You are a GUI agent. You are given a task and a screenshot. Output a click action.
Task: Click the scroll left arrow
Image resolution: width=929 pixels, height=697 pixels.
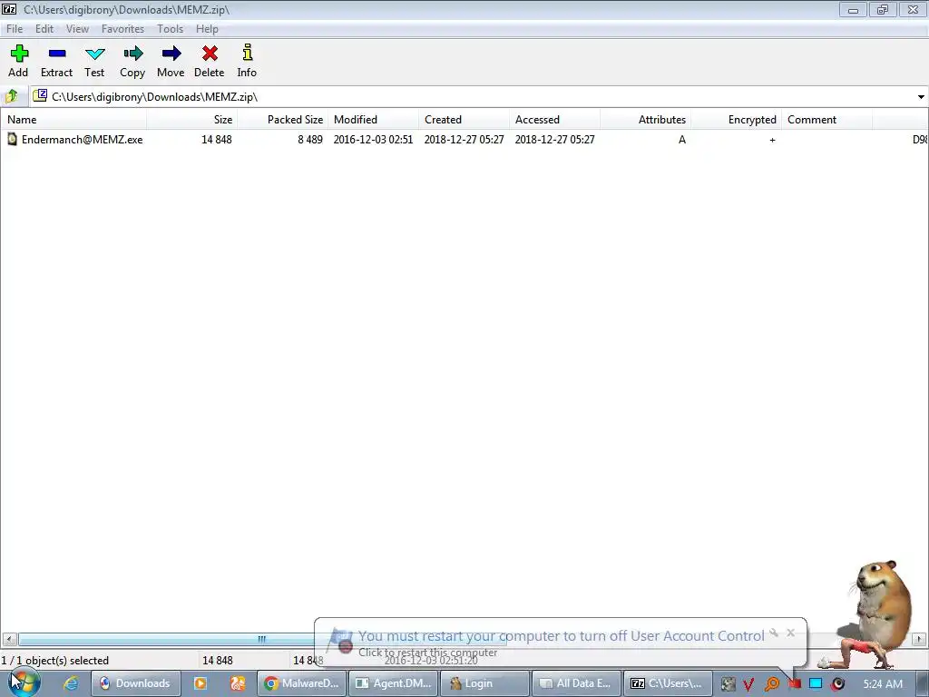tap(9, 639)
